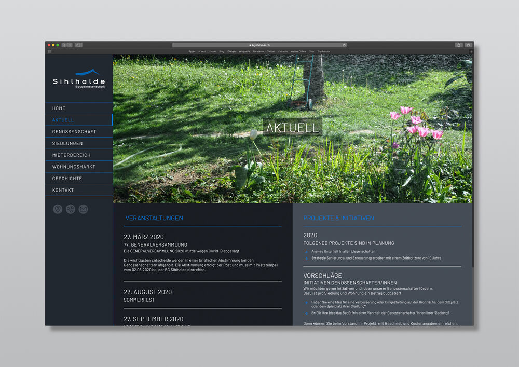Open MIETERBEREICH from the sidebar
Viewport: 519px width, 367px height.
pos(71,155)
